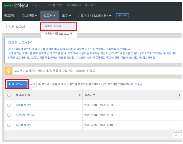The height and width of the screenshot is (144, 183).
Task: Expand the 쇼핑 dropdown in top bar
Action: [x=36, y=5]
